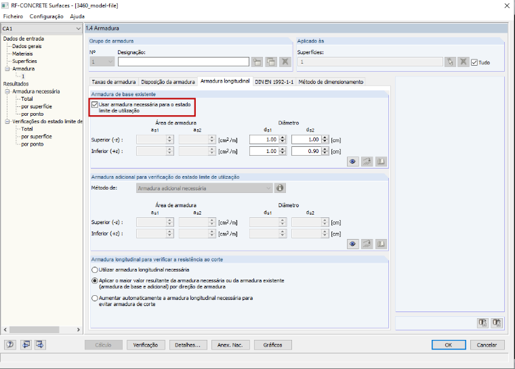515x369 pixels.
Task: Select Aplicar o maior valor resultante radio option
Action: [x=95, y=281]
